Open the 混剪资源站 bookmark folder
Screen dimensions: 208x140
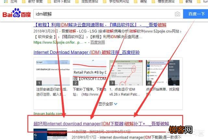tap(87, 2)
